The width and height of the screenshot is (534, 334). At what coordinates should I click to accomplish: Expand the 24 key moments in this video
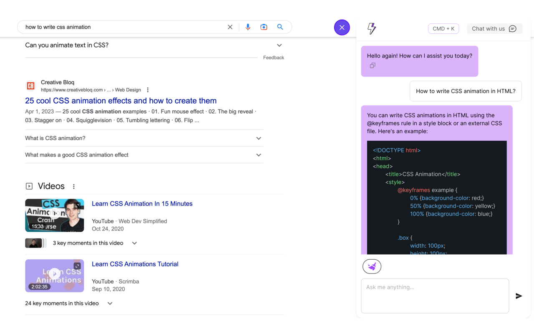click(69, 304)
